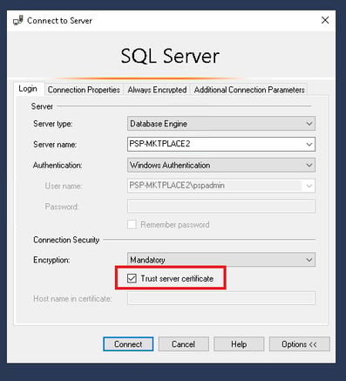
Task: Uncheck Trust server certificate checkbox
Action: [x=132, y=278]
